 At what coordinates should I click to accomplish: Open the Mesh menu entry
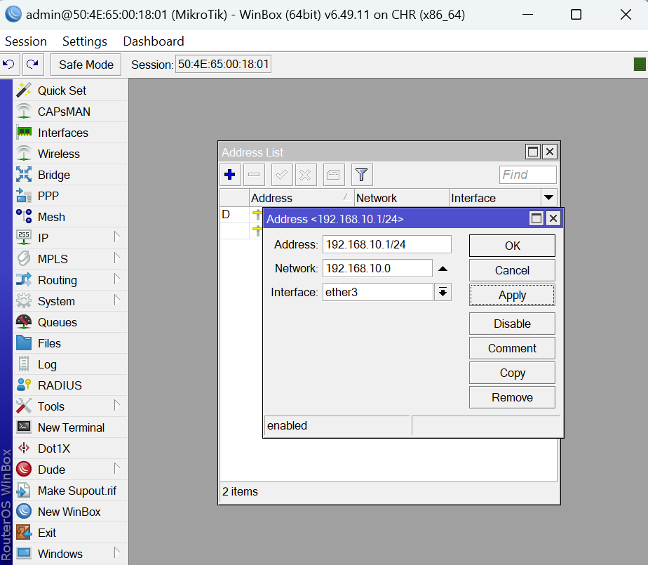pos(70,217)
